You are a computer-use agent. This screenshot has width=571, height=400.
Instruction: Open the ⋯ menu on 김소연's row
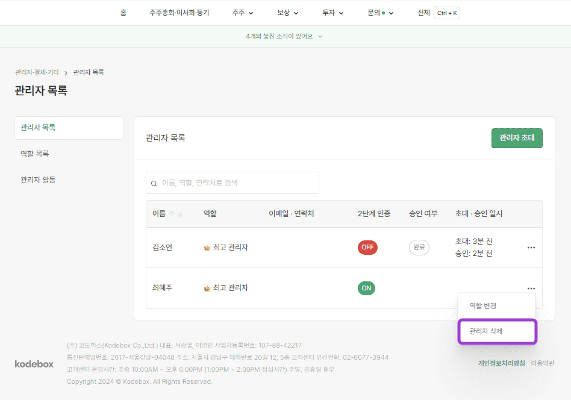531,247
